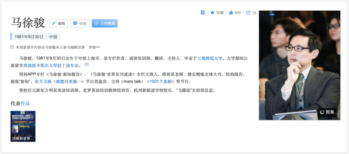
Task: Click the star 收藏 favorite icon
Action: (x=212, y=13)
